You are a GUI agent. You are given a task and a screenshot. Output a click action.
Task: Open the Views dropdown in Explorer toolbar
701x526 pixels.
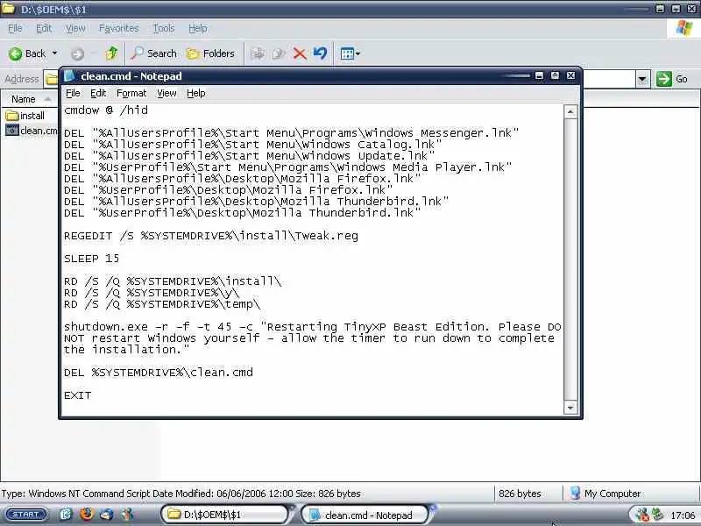click(x=350, y=54)
